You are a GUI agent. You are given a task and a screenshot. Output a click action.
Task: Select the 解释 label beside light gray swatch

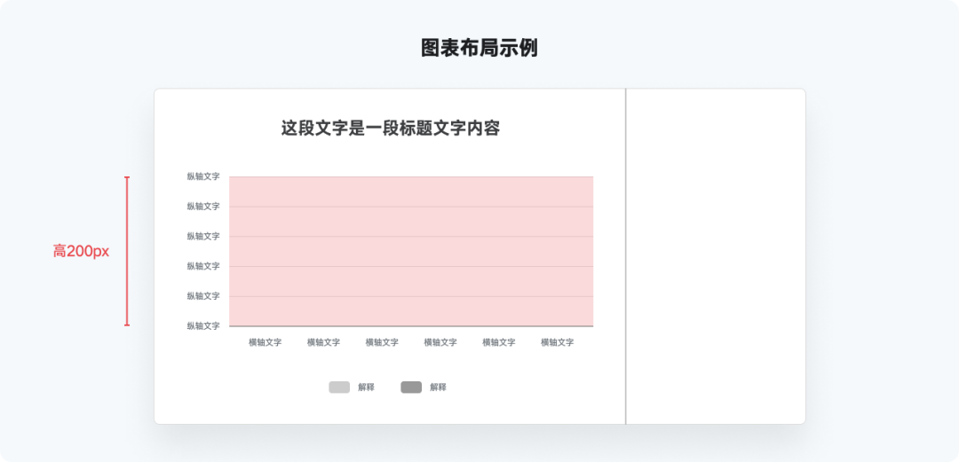pos(366,388)
